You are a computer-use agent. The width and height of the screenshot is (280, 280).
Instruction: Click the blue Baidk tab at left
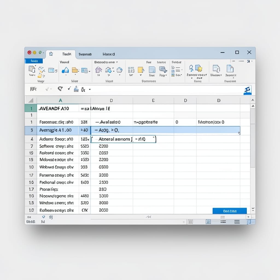[34, 61]
